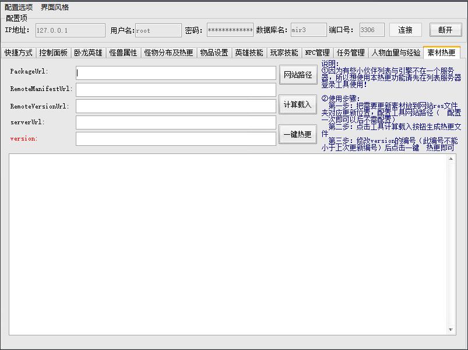Switch to the 物品设置 tab
Screen dimensions: 468x350
[x=214, y=53]
